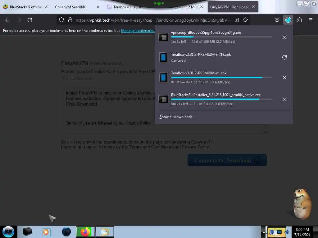
Task: Go back to the previous page
Action: pos(7,20)
